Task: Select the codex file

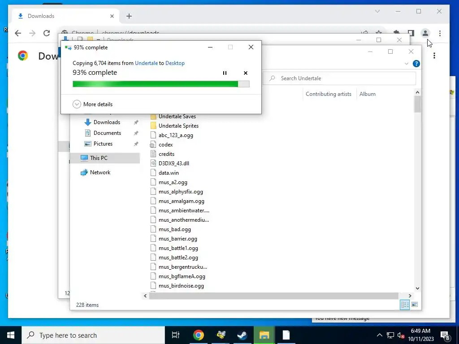Action: coord(165,145)
